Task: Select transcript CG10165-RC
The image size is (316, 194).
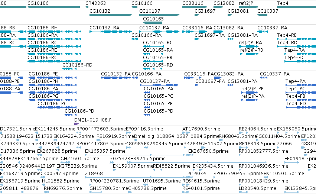Action: point(158,43)
